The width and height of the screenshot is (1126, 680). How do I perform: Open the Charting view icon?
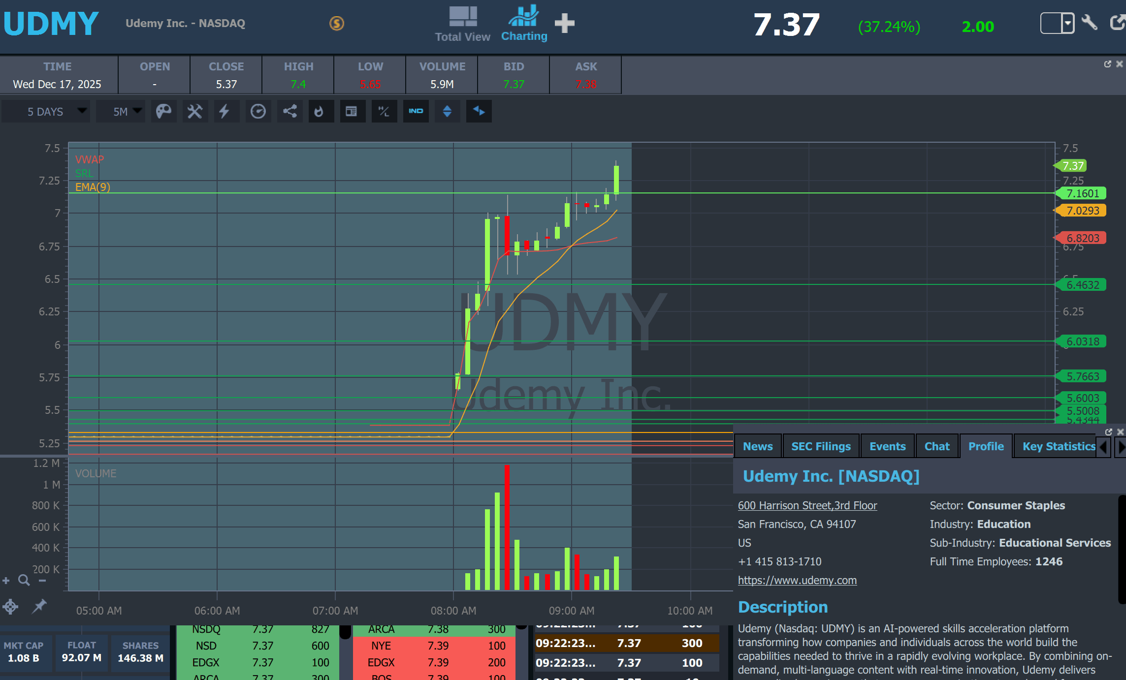tap(524, 23)
